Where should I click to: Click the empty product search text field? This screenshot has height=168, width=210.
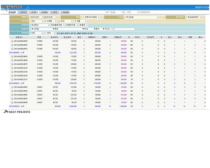[x=124, y=29]
